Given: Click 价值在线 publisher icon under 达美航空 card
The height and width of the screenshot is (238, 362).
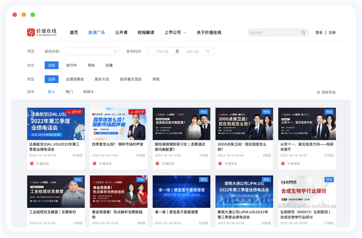Looking at the screenshot, I should tap(32, 163).
